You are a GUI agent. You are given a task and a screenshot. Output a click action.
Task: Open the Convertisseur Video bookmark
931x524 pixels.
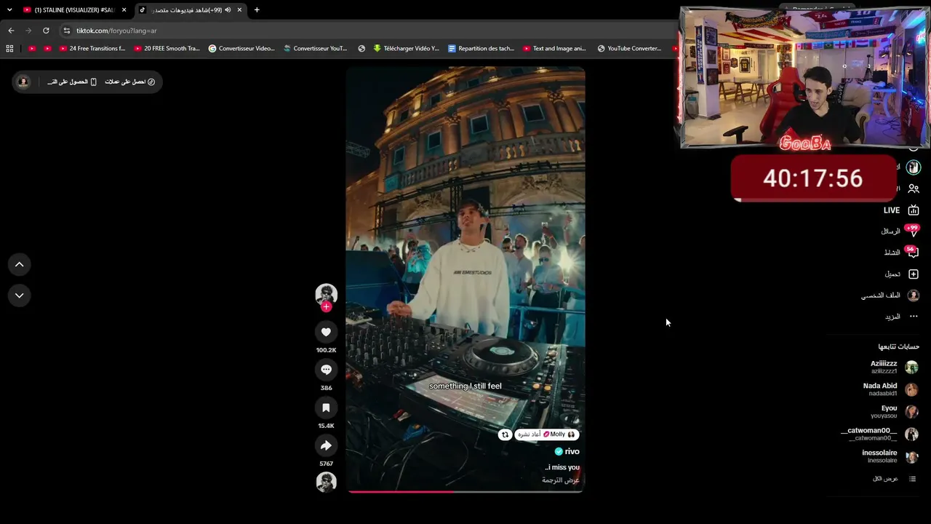pos(241,49)
